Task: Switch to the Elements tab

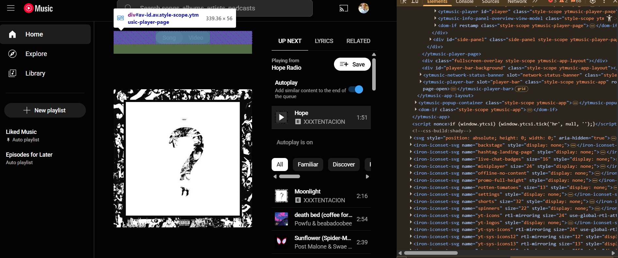Action: tap(437, 2)
